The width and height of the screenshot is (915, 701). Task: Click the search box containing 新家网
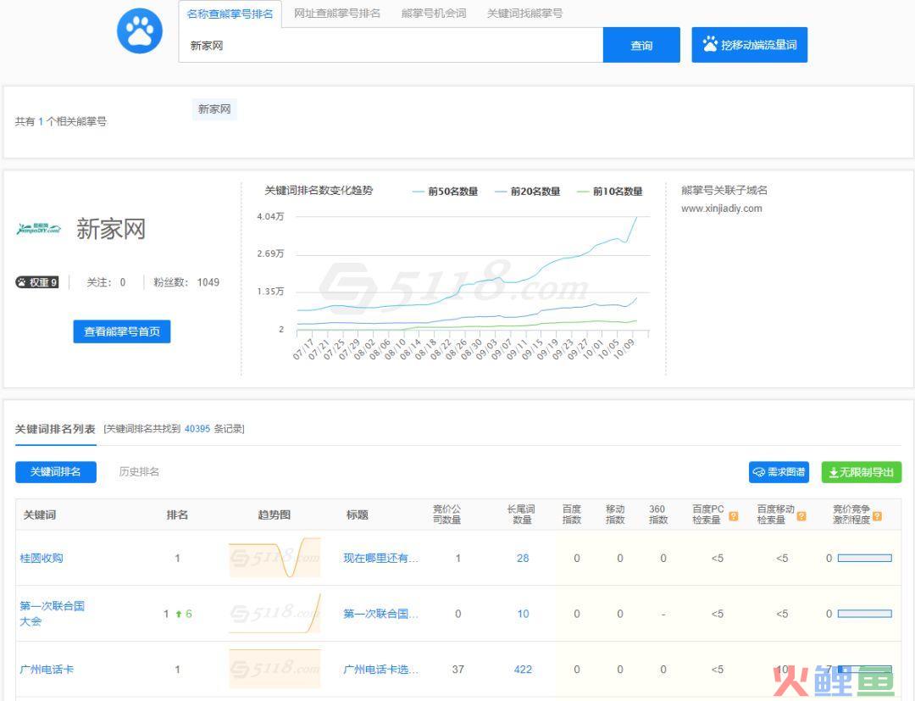click(x=391, y=46)
